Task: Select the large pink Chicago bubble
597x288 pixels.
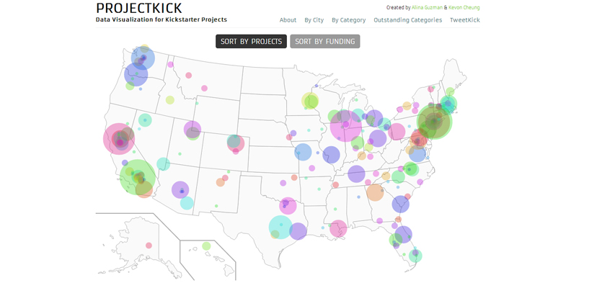Action: click(x=345, y=126)
